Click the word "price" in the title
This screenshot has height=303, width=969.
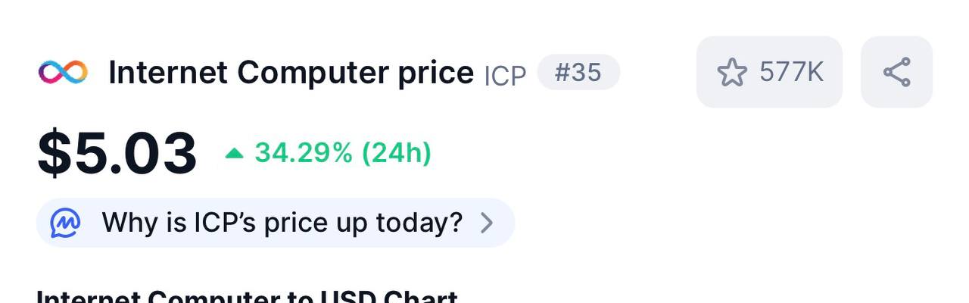click(436, 73)
